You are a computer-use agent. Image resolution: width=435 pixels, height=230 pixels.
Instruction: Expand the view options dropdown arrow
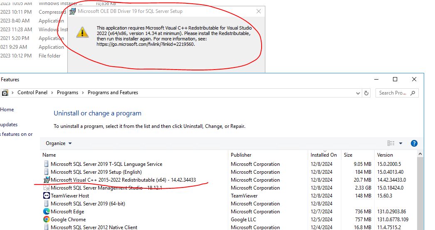[400, 143]
